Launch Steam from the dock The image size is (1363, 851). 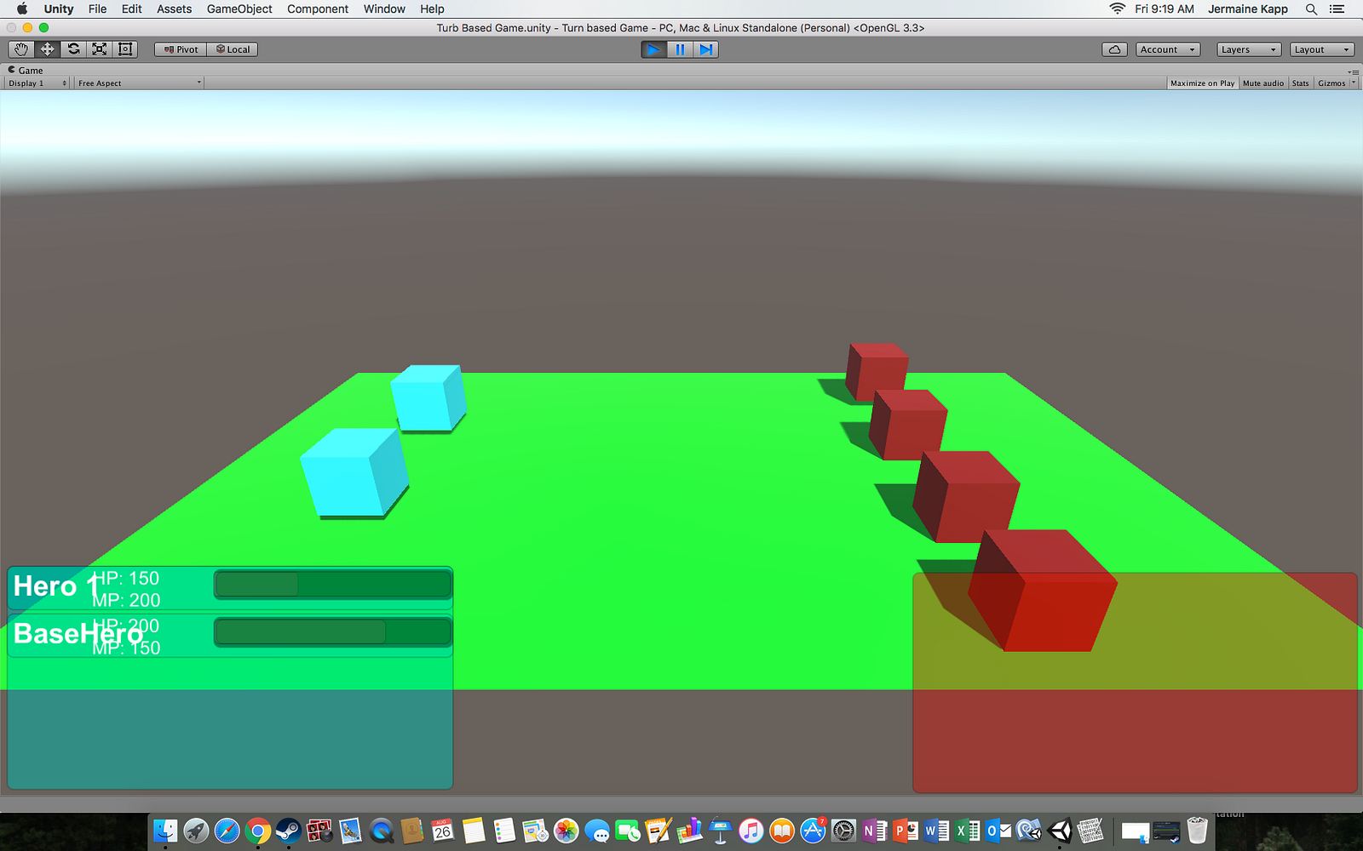pos(288,831)
